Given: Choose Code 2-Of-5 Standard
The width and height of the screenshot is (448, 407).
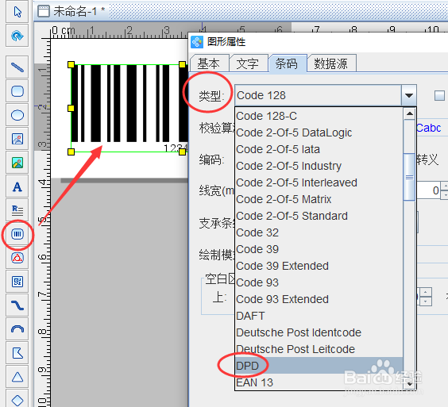Looking at the screenshot, I should coord(319,216).
